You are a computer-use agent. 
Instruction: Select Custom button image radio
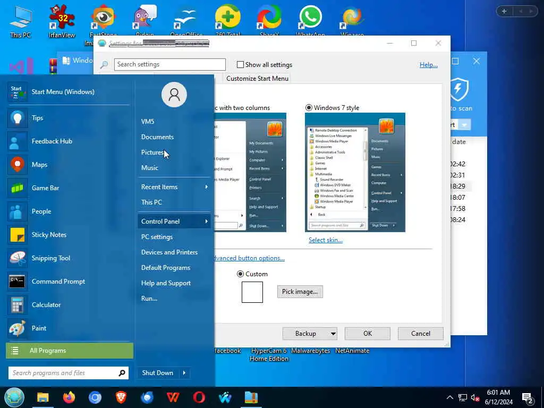240,274
